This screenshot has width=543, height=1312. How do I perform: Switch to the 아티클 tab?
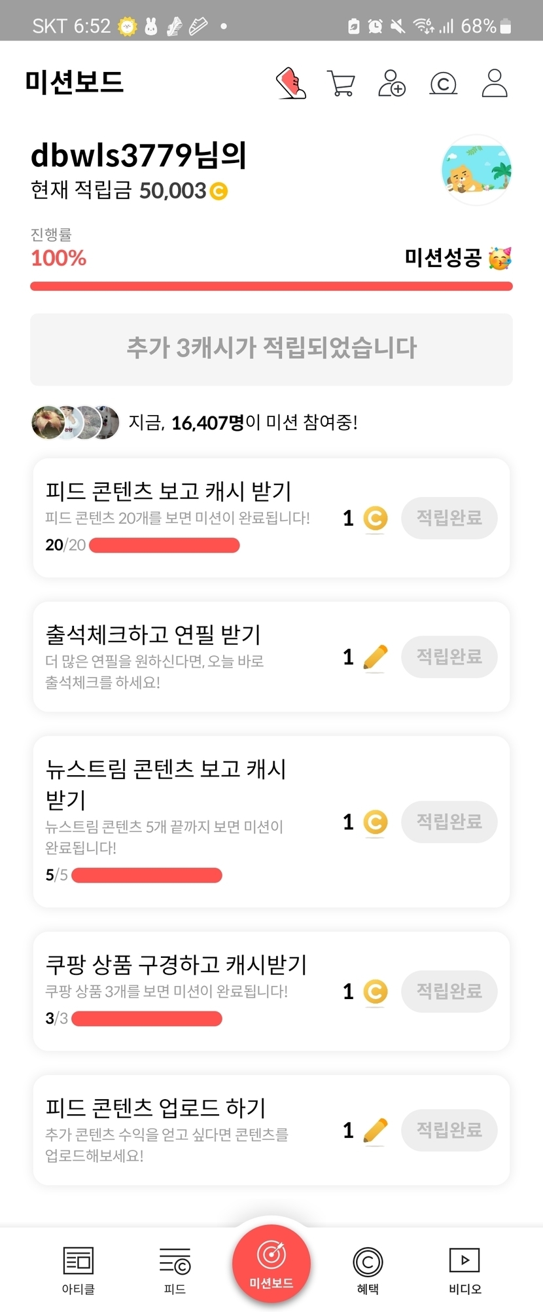79,1270
